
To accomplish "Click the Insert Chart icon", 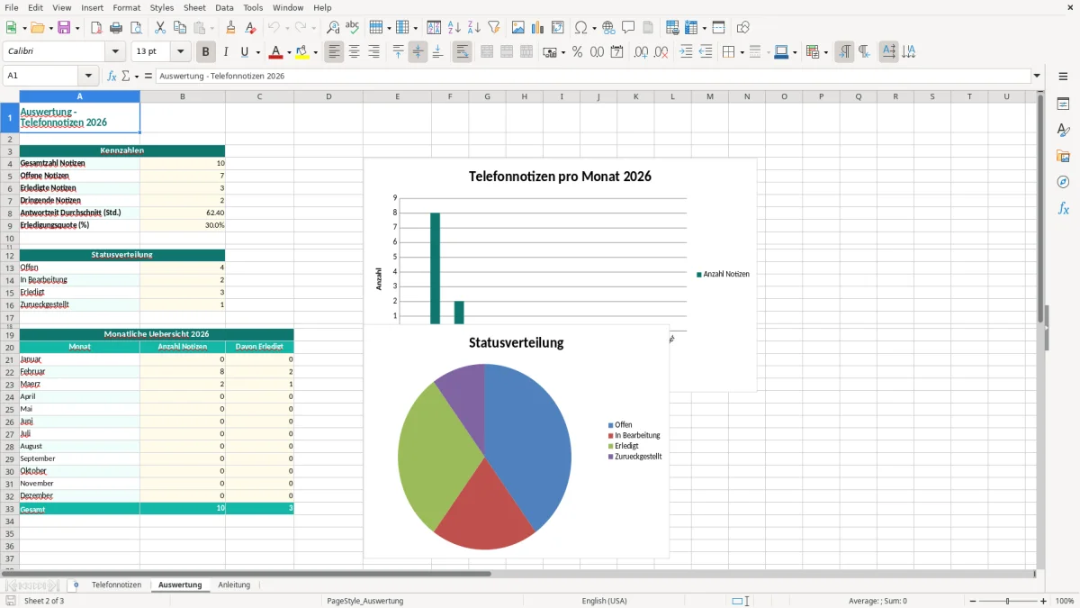I will click(x=538, y=28).
